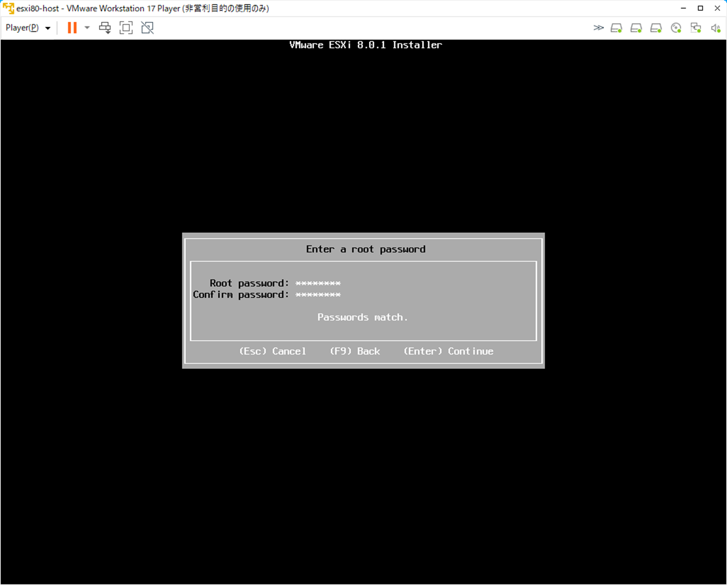Click (Enter) Continue in the installer dialog
The image size is (727, 585).
[448, 351]
